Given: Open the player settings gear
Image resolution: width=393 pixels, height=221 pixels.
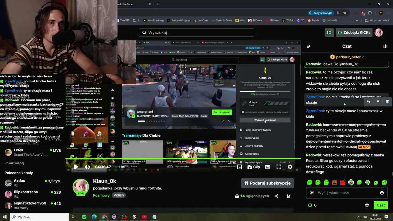Looking at the screenshot, I should tap(290, 167).
